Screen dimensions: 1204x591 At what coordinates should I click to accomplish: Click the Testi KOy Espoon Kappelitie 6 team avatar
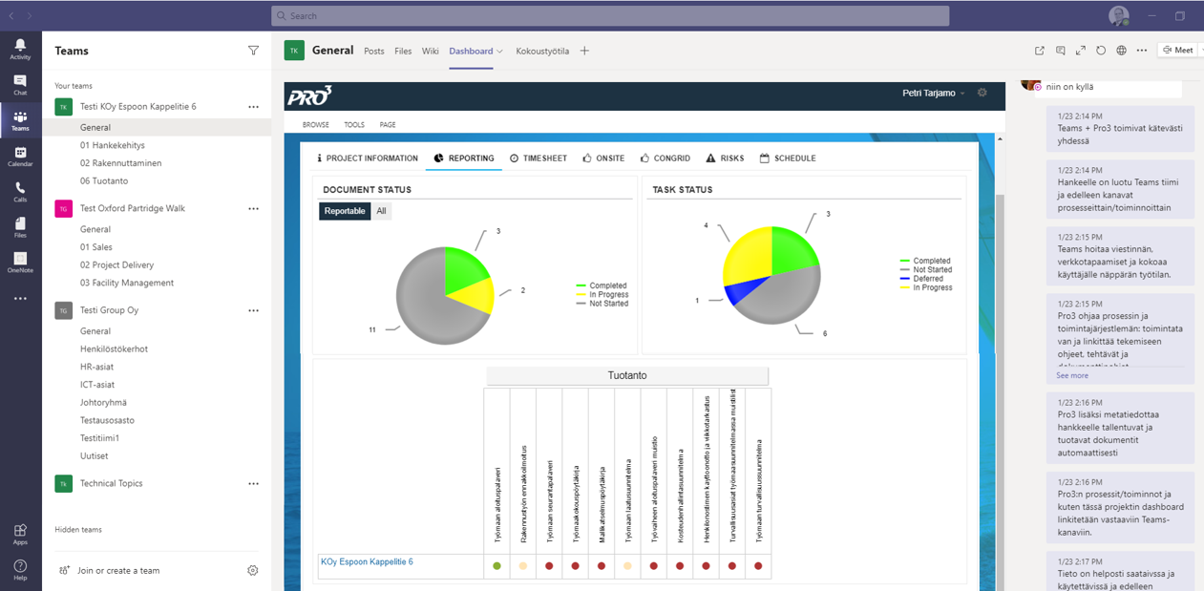[x=64, y=107]
